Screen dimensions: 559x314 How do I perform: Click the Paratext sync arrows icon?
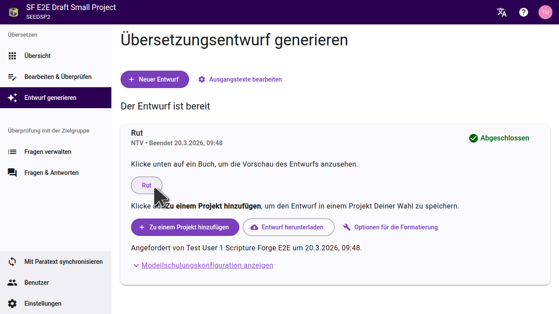pos(12,262)
